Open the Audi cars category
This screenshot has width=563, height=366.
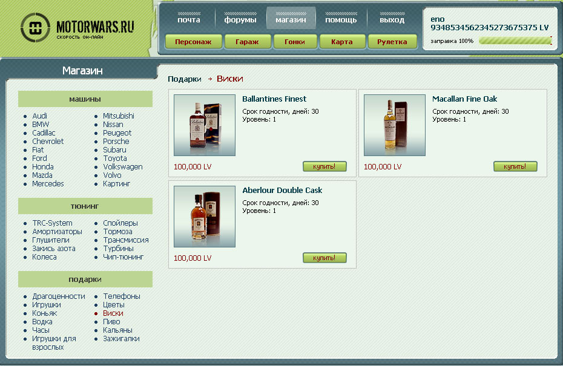[39, 116]
